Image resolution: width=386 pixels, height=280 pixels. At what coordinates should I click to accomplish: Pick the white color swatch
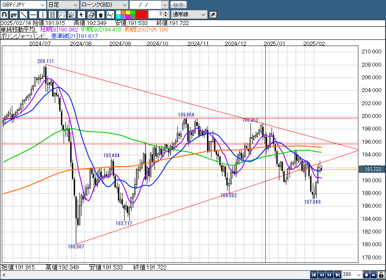point(118,13)
